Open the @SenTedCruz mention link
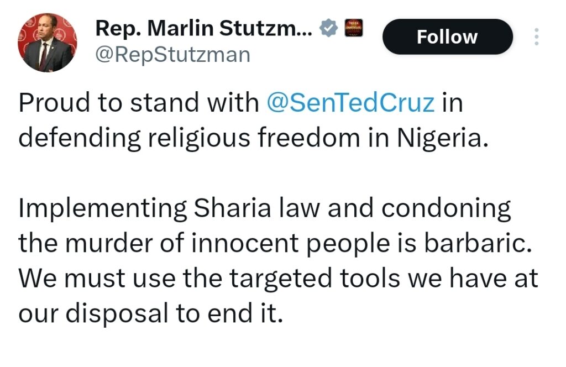 tap(350, 103)
